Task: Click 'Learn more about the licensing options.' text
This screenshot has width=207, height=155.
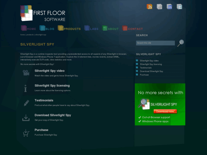Action: coord(53,90)
